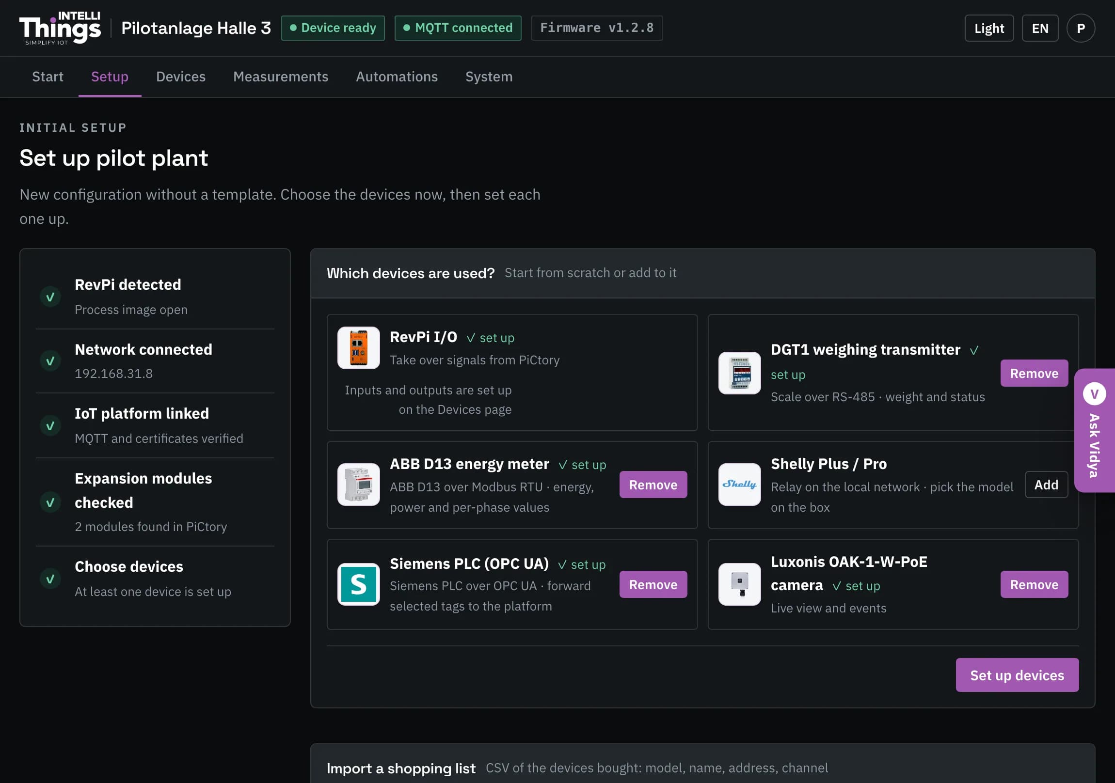This screenshot has height=783, width=1115.
Task: Click the RevPi detected checkmark icon
Action: tap(50, 297)
